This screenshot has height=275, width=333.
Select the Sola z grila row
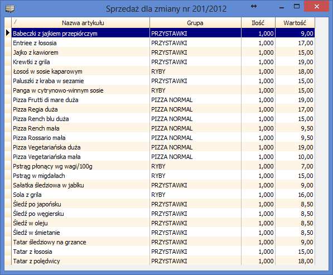[163, 195]
